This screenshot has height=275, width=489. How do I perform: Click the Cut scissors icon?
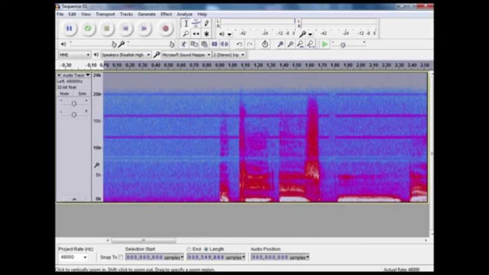click(183, 45)
